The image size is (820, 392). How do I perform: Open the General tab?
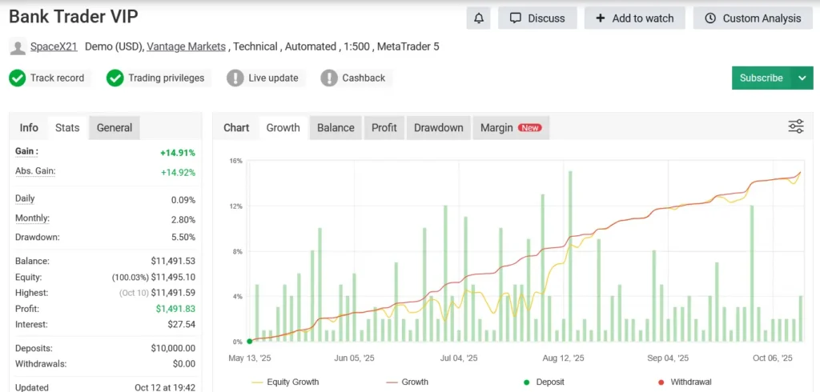tap(115, 128)
